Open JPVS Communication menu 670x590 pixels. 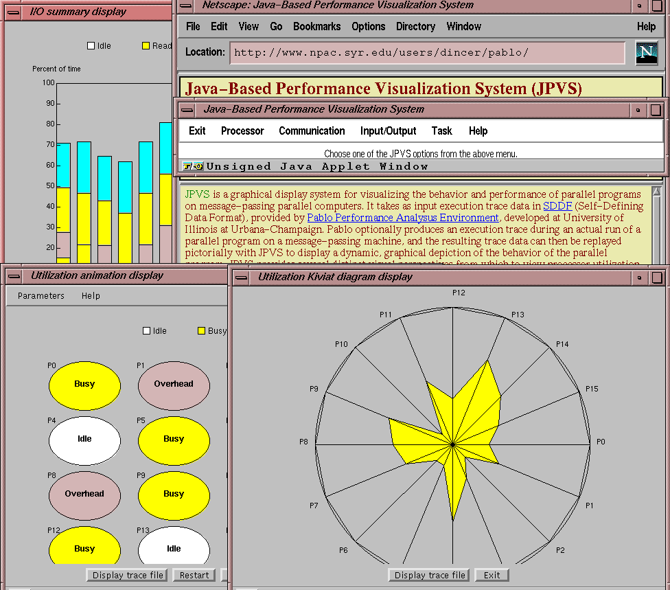tap(312, 131)
